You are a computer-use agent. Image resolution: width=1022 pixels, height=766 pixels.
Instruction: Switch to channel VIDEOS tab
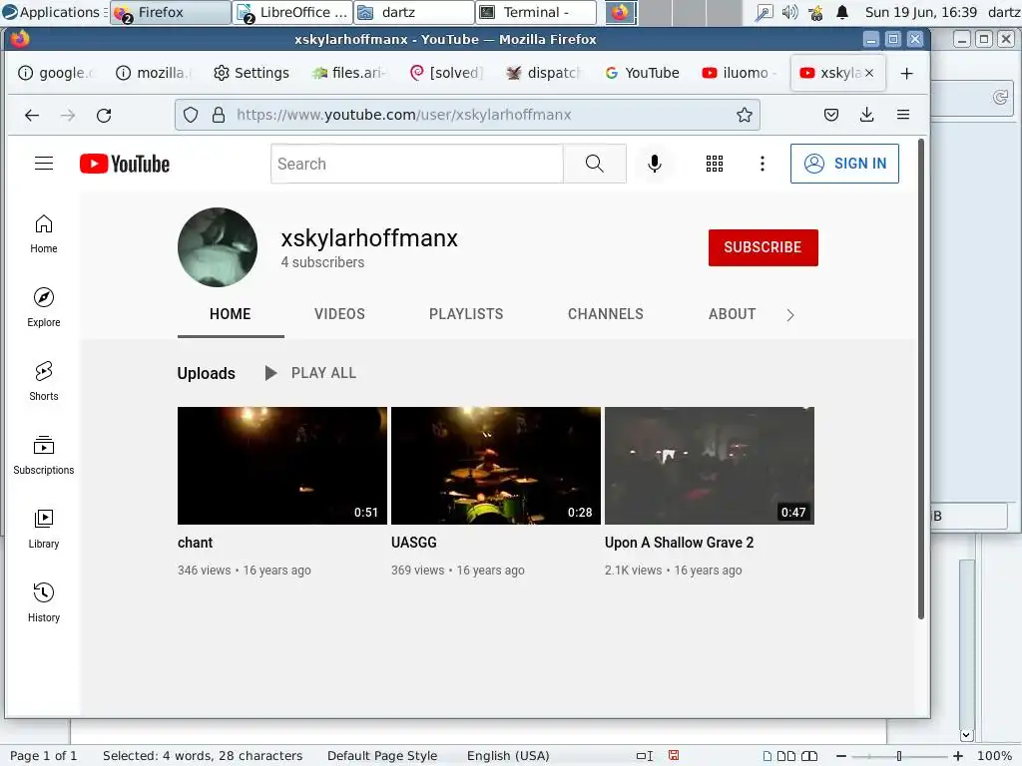339,314
